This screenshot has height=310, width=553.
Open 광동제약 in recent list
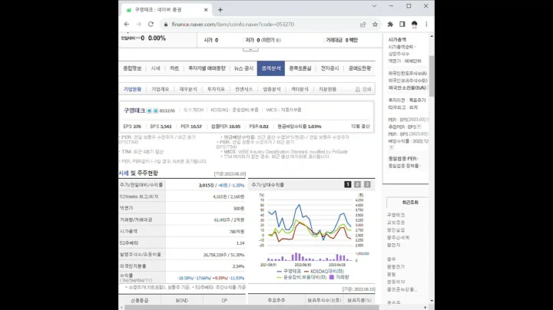click(x=396, y=282)
